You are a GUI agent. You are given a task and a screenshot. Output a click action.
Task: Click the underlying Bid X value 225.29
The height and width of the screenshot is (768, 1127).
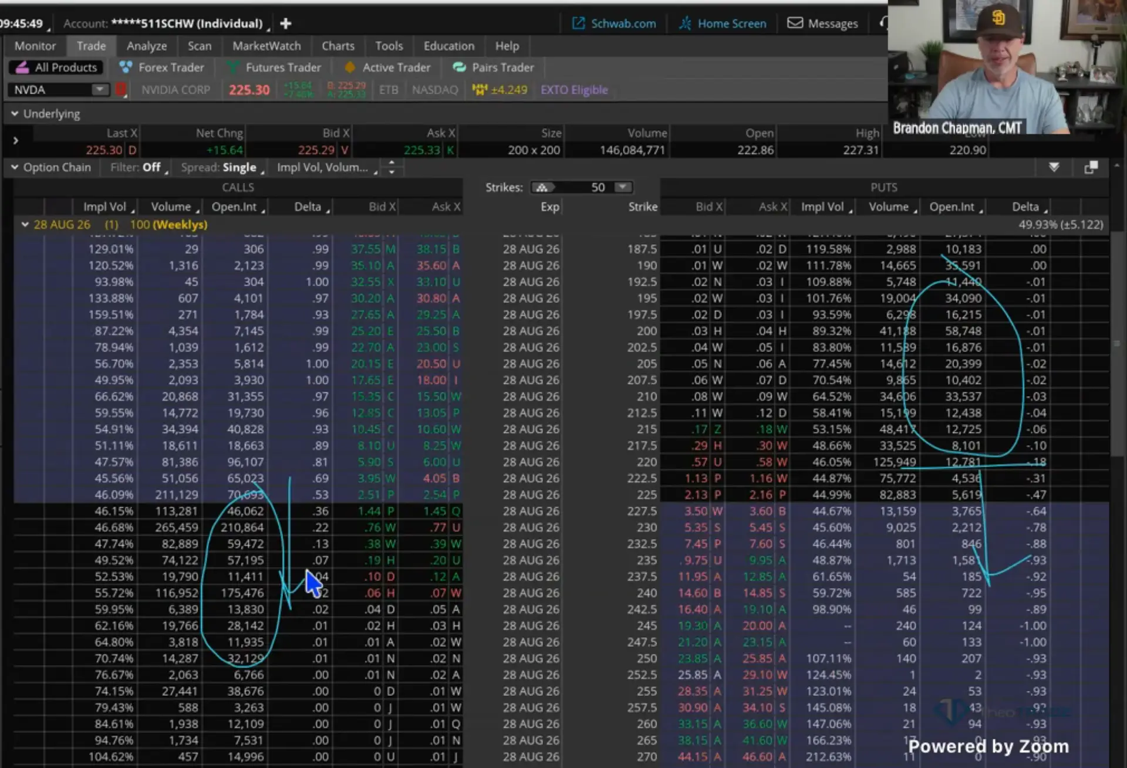[316, 150]
